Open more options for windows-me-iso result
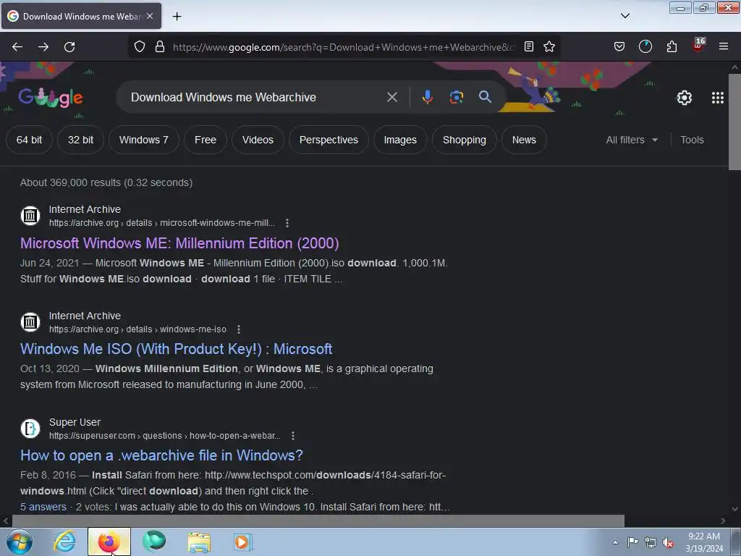Viewport: 741px width, 556px height. tap(239, 329)
